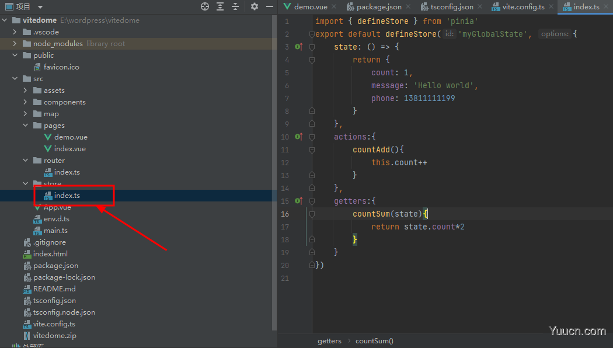Click the countSum() breadcrumb
Viewport: 613px width, 348px height.
point(375,341)
